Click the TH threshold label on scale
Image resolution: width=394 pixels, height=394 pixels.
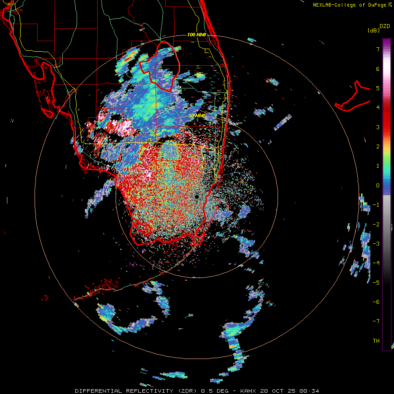[x=376, y=341]
